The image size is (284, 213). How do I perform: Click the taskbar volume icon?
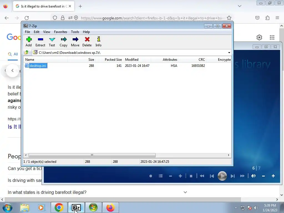click(x=256, y=208)
